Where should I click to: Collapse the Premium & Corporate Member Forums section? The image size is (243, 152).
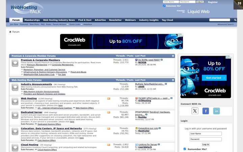173,56
